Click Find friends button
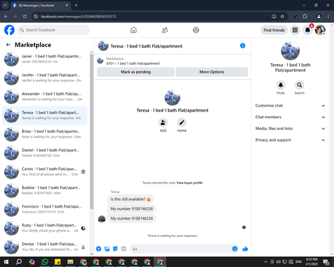334x267 pixels. [274, 30]
